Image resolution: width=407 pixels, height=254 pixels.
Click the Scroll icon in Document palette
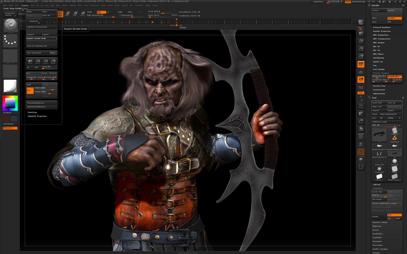pyautogui.click(x=30, y=61)
